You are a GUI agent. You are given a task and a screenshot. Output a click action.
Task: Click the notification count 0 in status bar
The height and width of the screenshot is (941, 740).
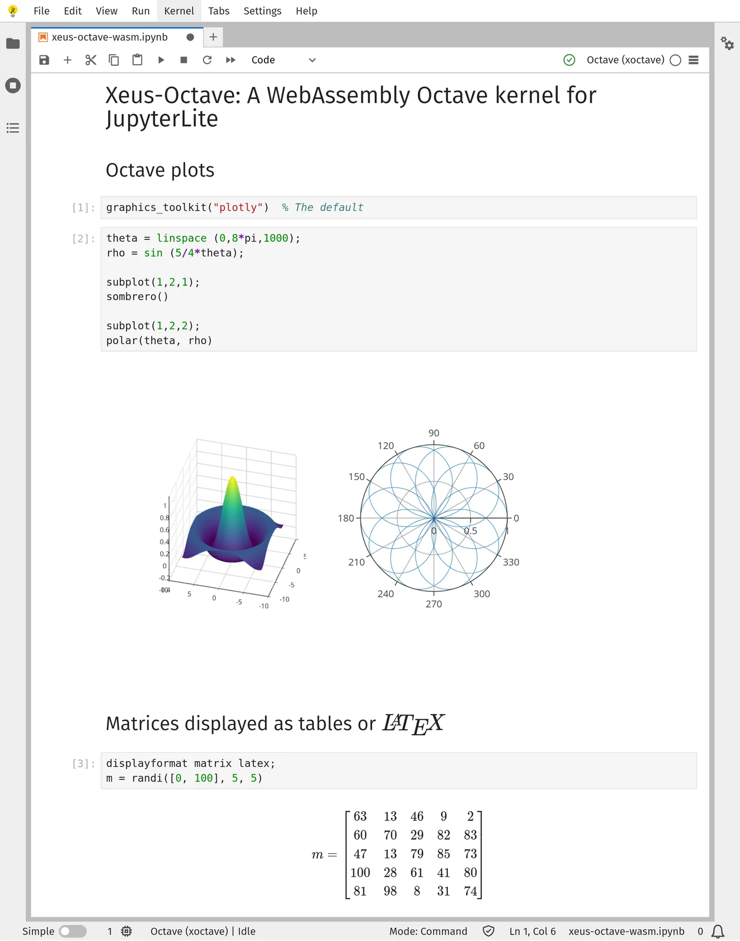(700, 931)
